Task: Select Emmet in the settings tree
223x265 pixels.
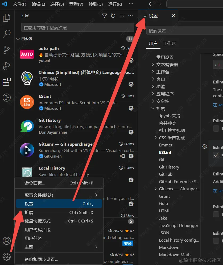Action: (166, 145)
